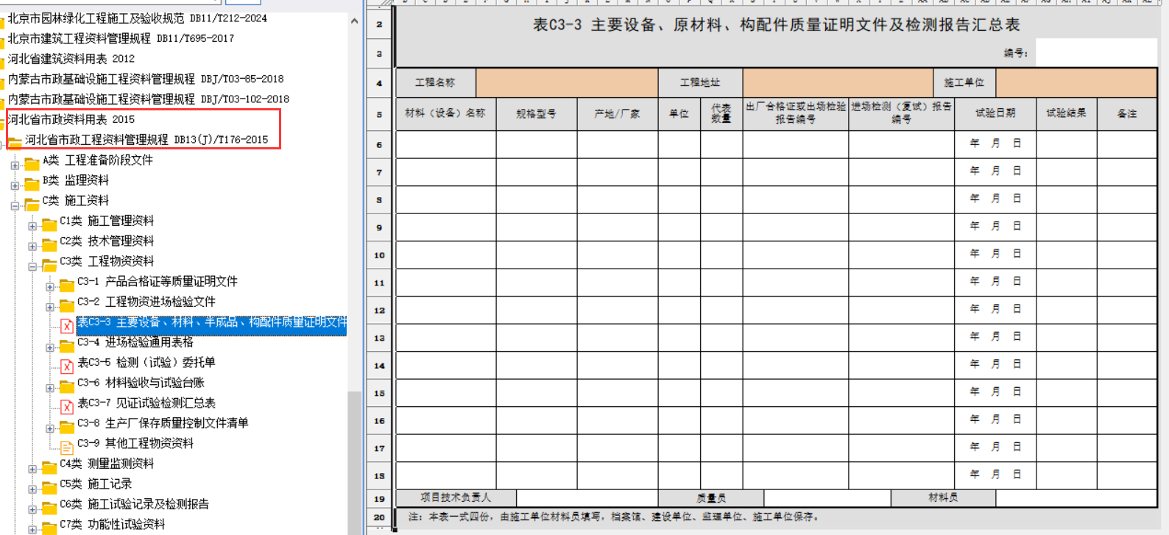Click the 备注 column header

(1127, 114)
